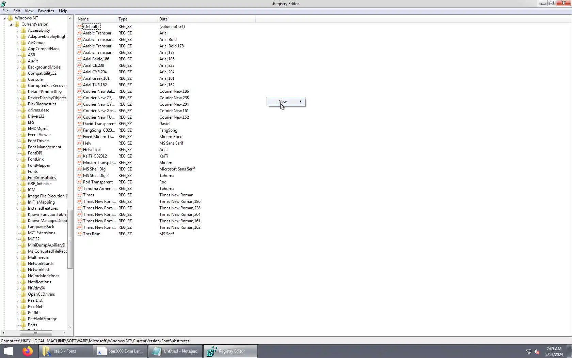Viewport: 572px width, 358px height.
Task: Select the MS Serif data cell
Action: (166, 234)
